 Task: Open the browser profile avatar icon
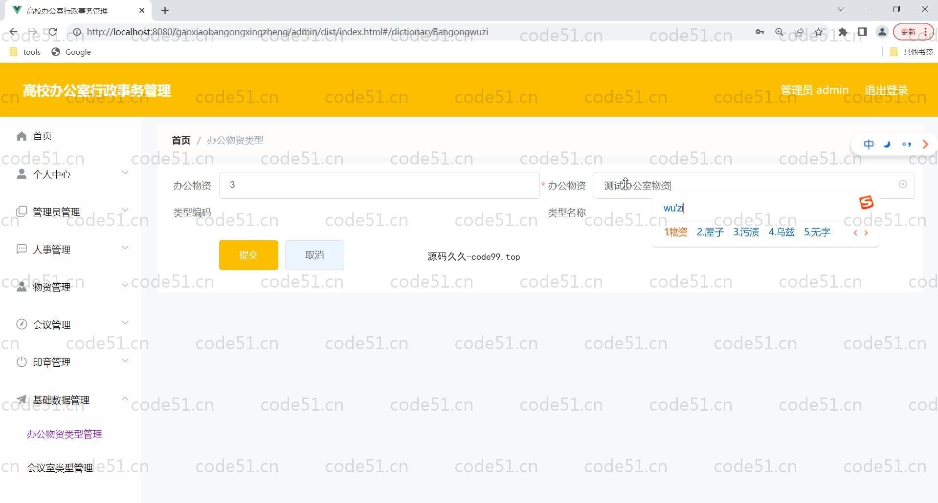point(882,32)
